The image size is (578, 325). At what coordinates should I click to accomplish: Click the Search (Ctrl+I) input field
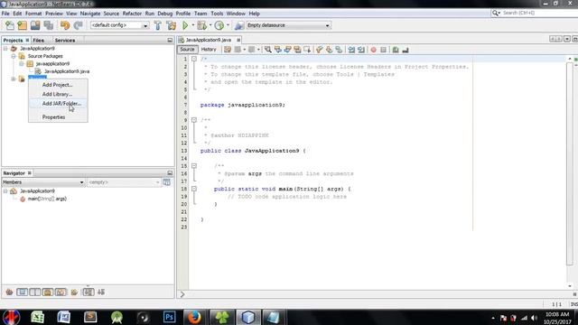(538, 13)
